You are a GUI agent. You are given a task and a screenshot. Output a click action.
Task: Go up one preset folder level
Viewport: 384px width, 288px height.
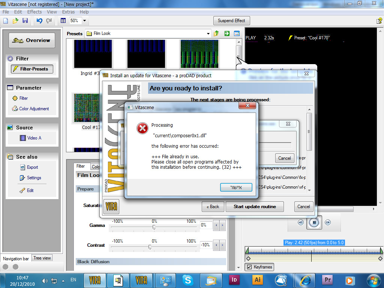(216, 33)
